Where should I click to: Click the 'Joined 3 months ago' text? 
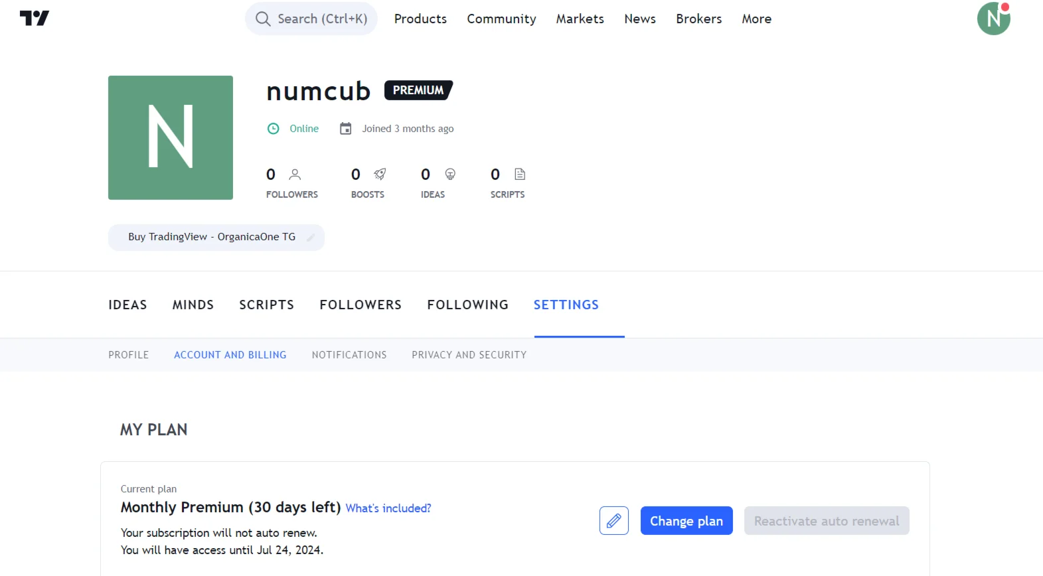(408, 129)
